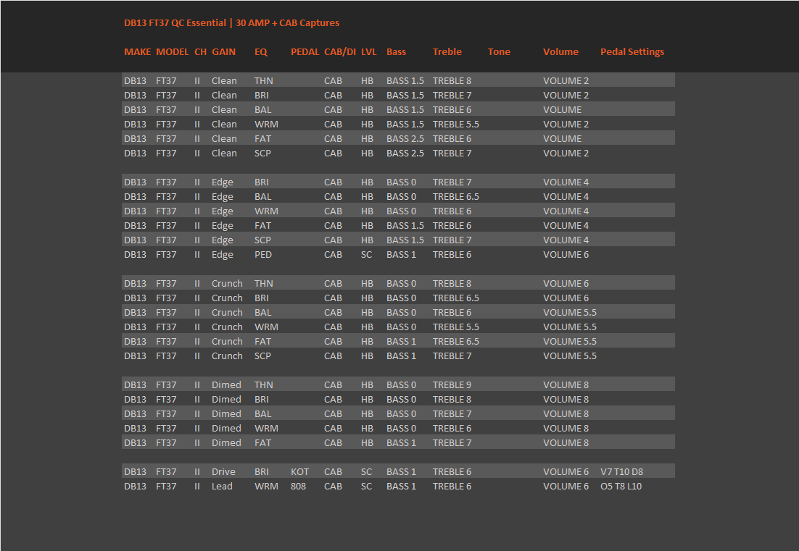
Task: Click VOLUME 6 in the Crunch BRI row
Action: point(566,298)
